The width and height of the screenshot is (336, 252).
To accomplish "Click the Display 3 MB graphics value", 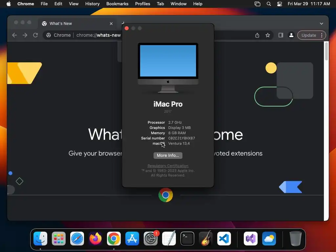I will click(179, 128).
